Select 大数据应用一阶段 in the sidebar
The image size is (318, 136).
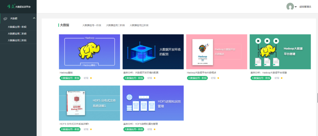[x=17, y=27]
